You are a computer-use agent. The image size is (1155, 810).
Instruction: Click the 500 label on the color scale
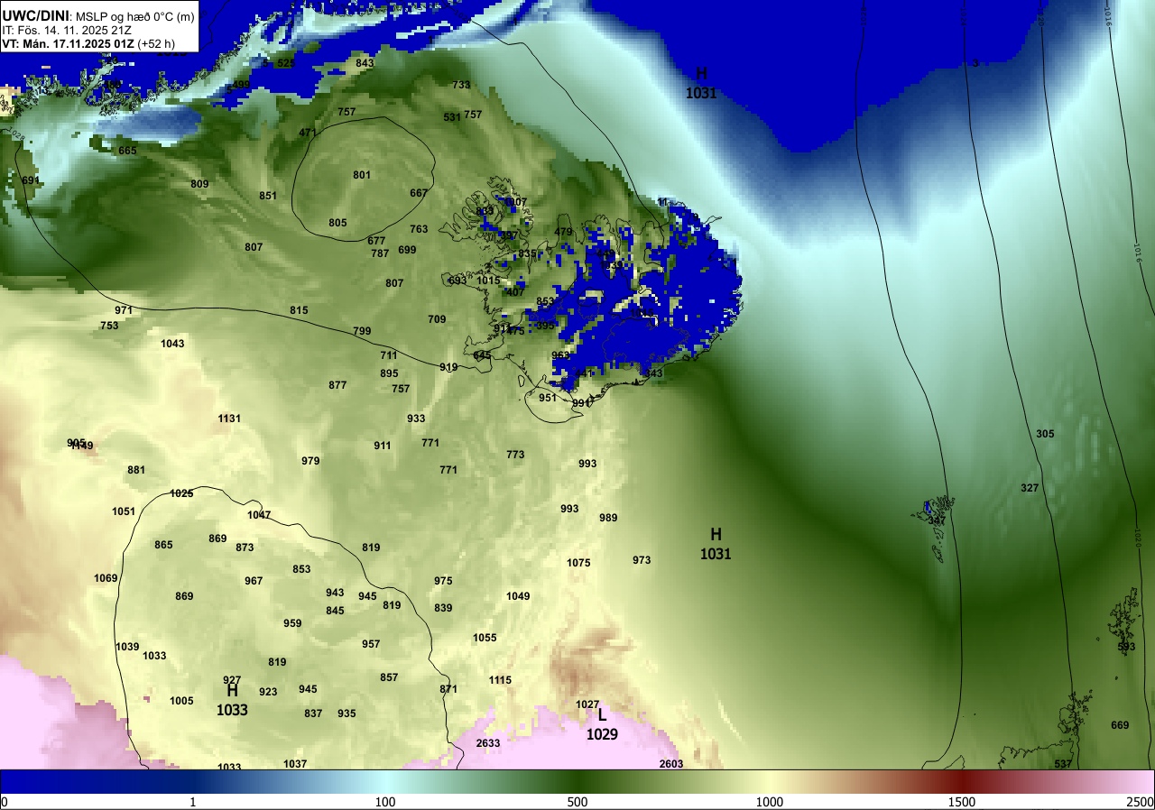click(577, 802)
